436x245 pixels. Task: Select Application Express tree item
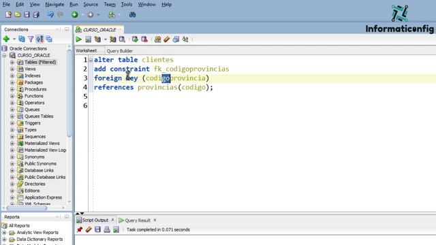(x=44, y=197)
